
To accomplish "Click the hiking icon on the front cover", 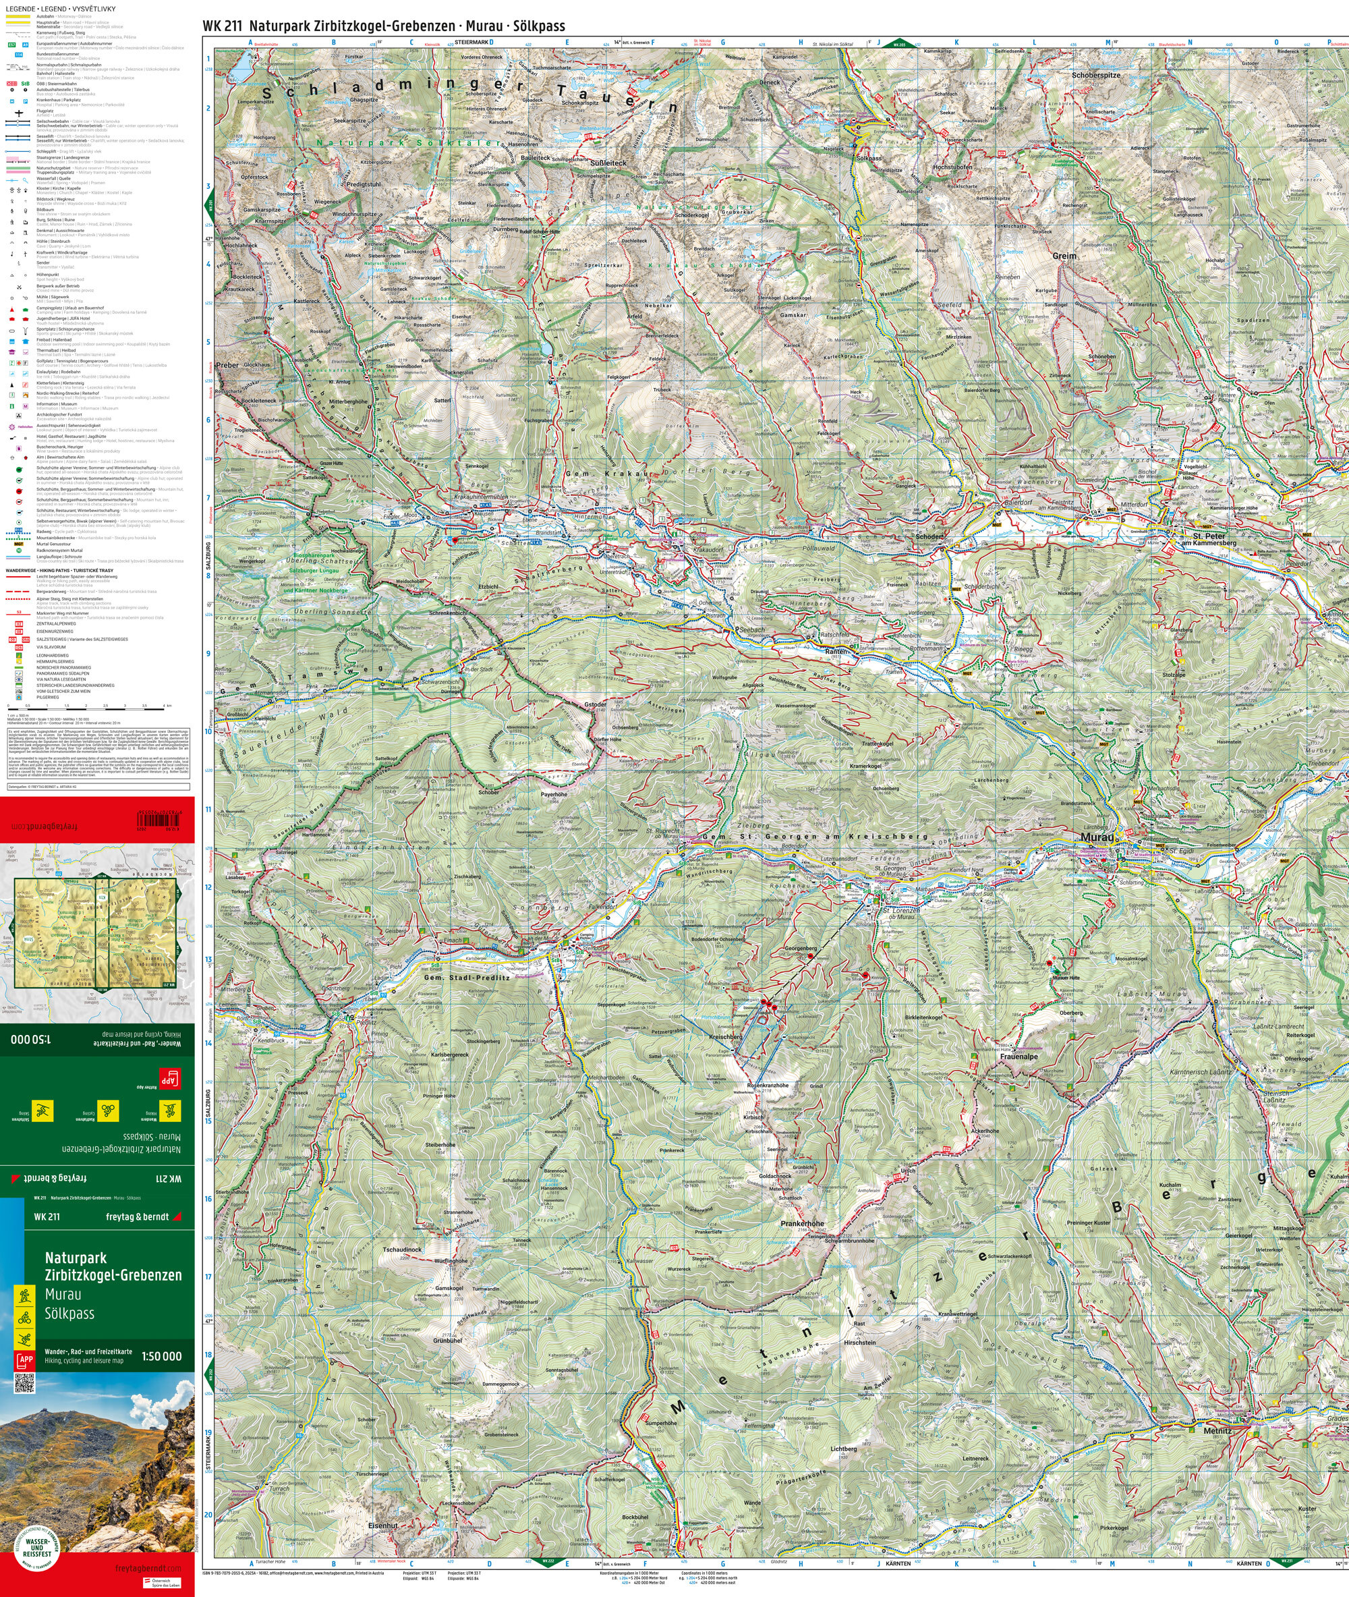I will (25, 1295).
